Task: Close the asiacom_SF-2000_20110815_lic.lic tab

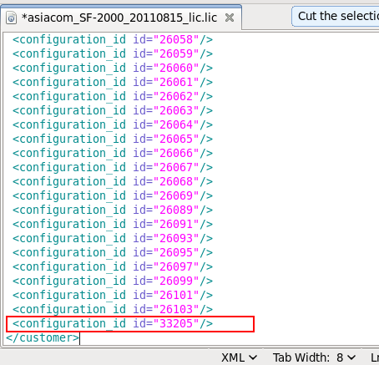Action: pos(230,18)
